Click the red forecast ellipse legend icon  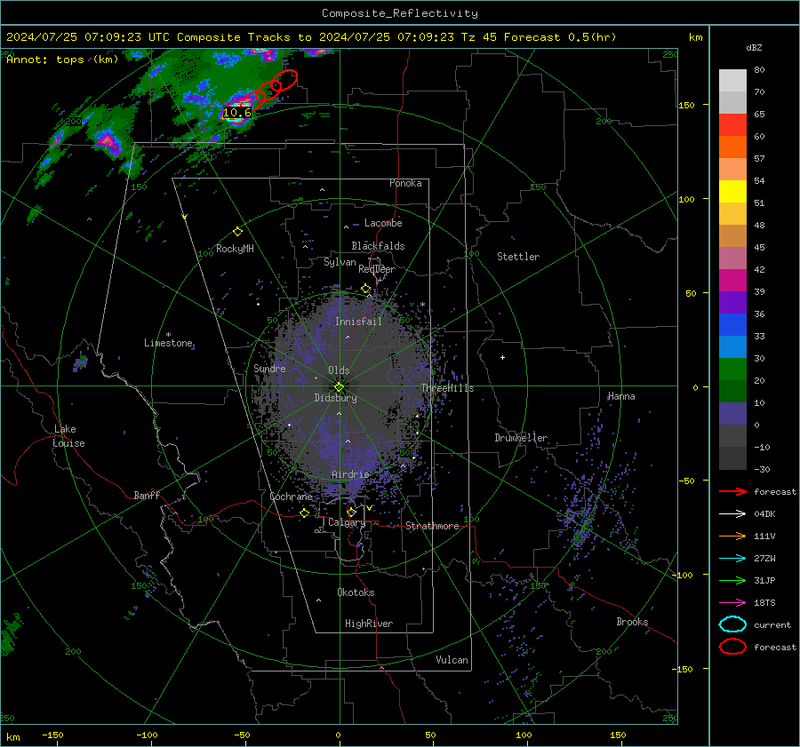[x=732, y=647]
